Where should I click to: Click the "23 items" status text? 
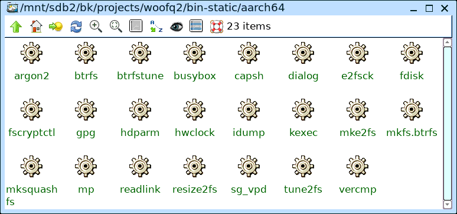249,26
